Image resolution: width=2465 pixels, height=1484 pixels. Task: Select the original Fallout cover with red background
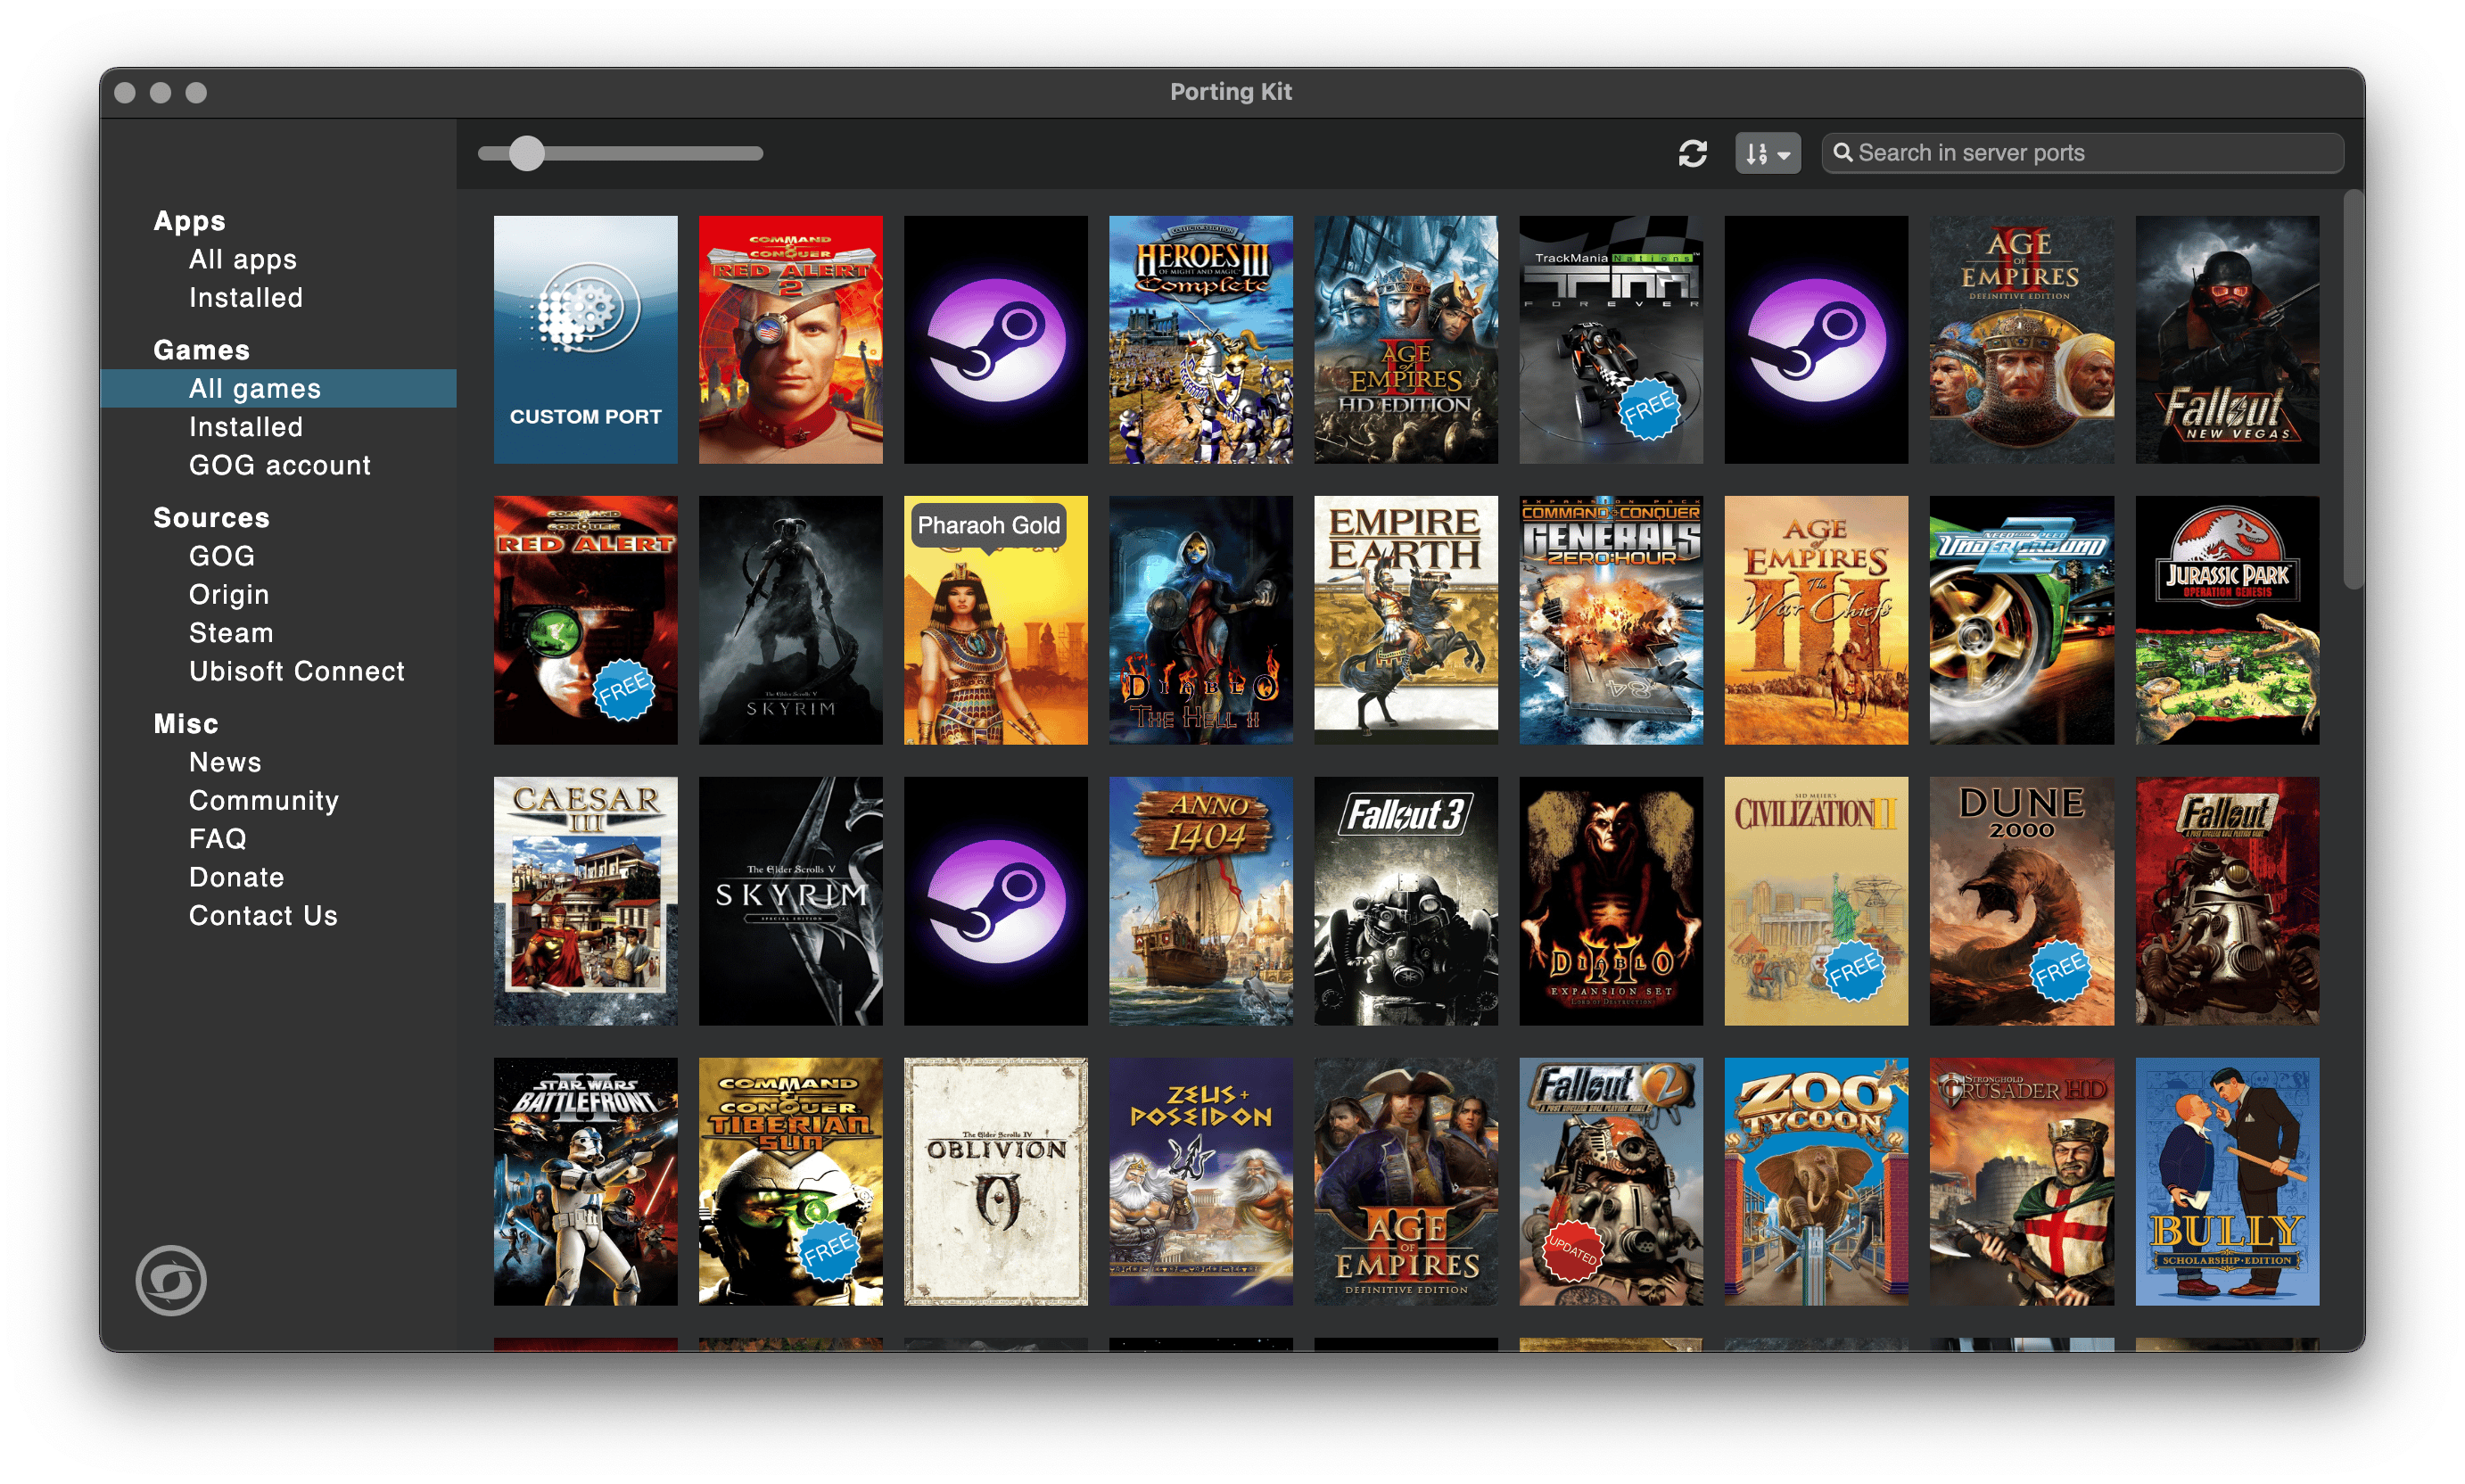coord(2227,901)
